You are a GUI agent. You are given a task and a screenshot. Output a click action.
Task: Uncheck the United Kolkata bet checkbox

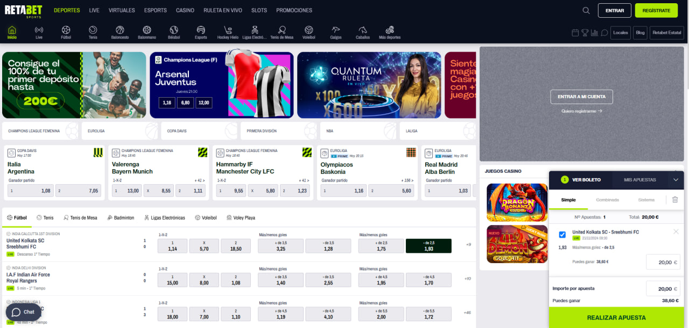coord(563,235)
